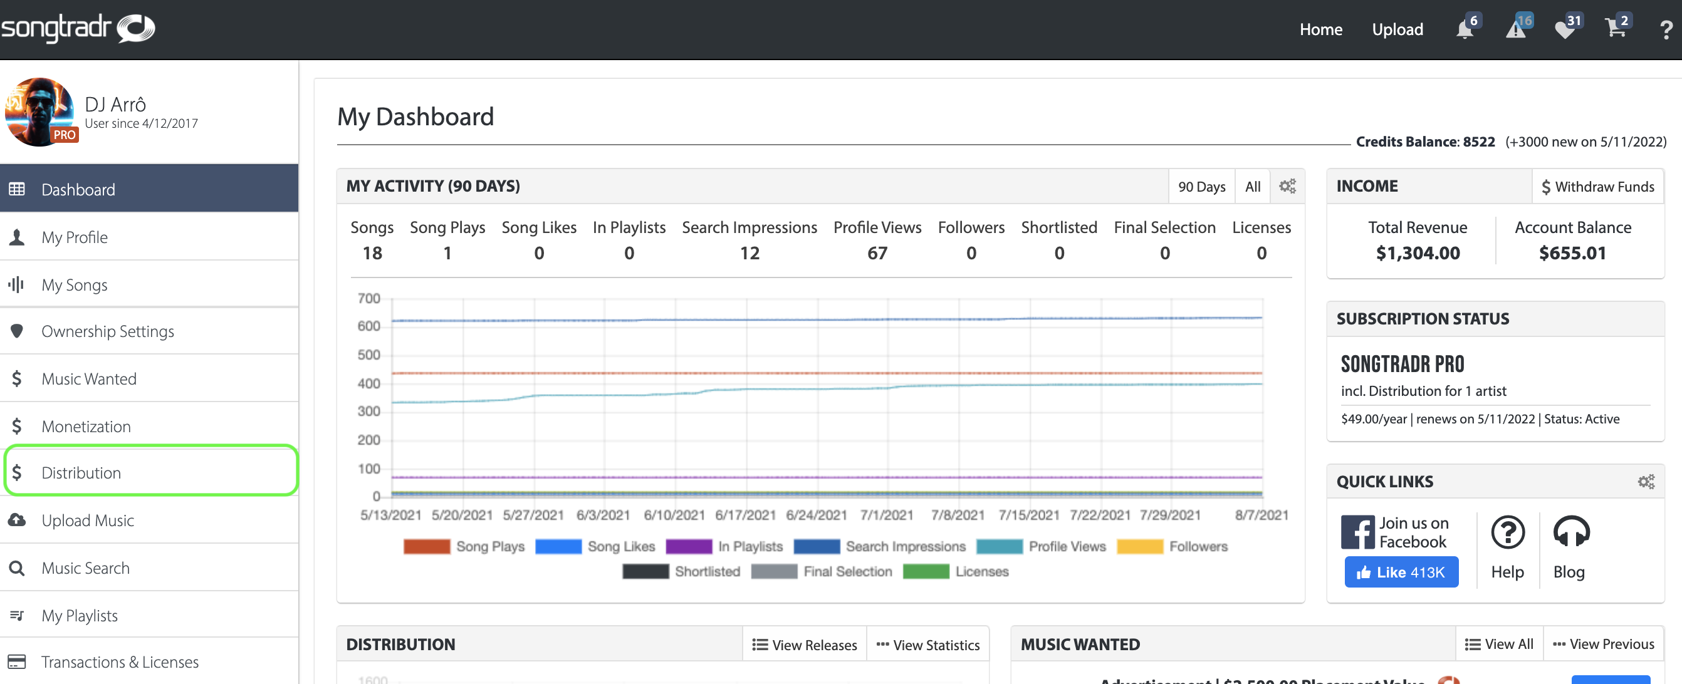Click the Transactions & Licenses card icon
Screen dimensions: 1682x684
pos(17,662)
